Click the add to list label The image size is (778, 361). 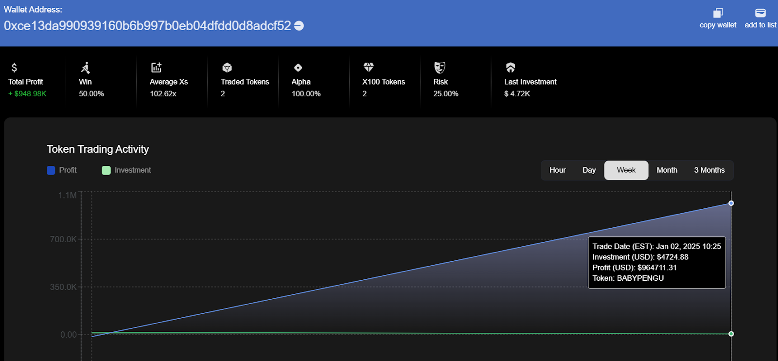pyautogui.click(x=760, y=25)
